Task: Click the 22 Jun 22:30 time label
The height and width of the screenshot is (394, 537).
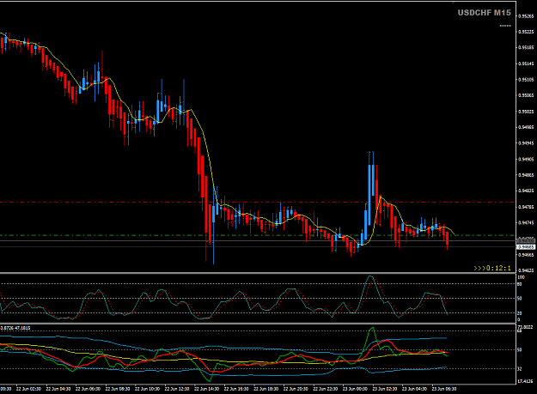Action: click(326, 389)
